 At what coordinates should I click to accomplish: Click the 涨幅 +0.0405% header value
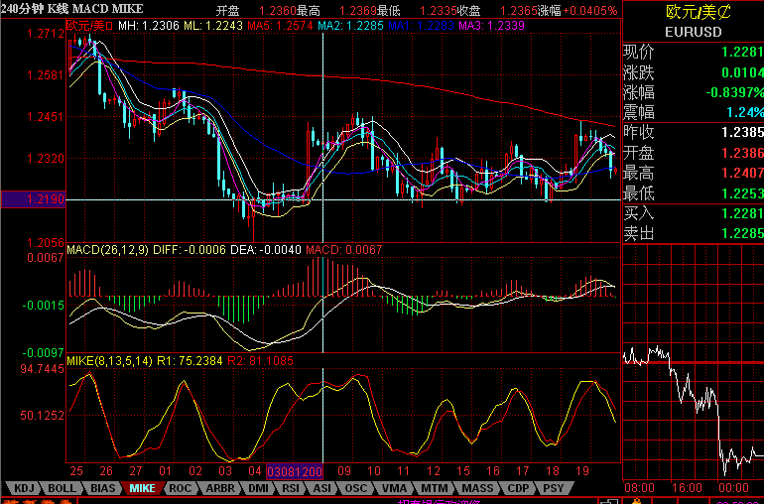pos(590,11)
